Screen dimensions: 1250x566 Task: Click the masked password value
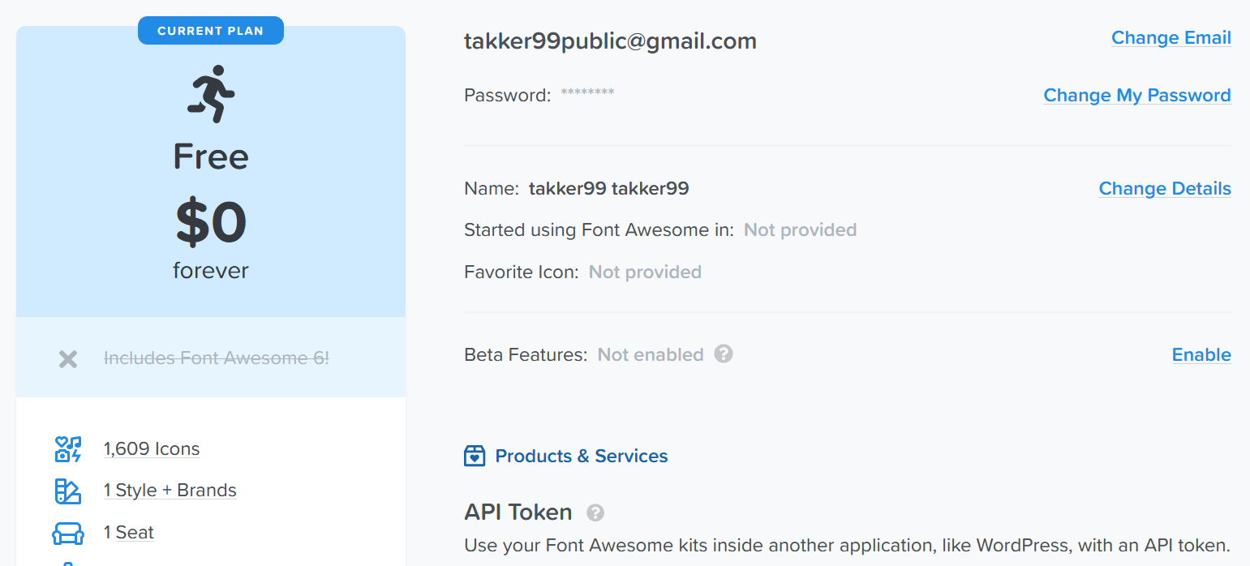pos(587,94)
